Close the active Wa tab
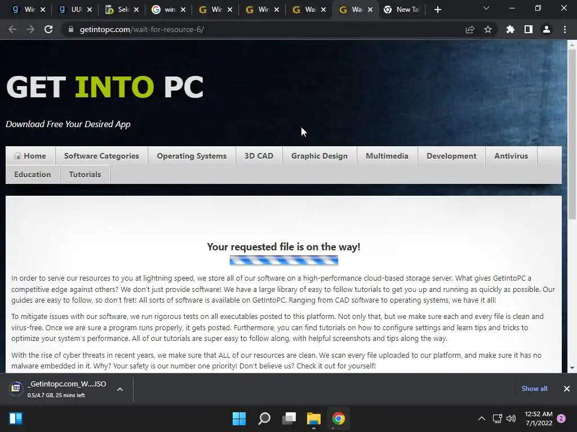Viewport: 577px width, 432px height. (370, 10)
